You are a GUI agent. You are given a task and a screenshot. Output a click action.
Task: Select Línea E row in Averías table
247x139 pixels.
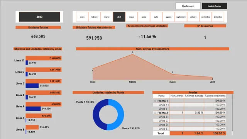pyautogui.click(x=189, y=129)
